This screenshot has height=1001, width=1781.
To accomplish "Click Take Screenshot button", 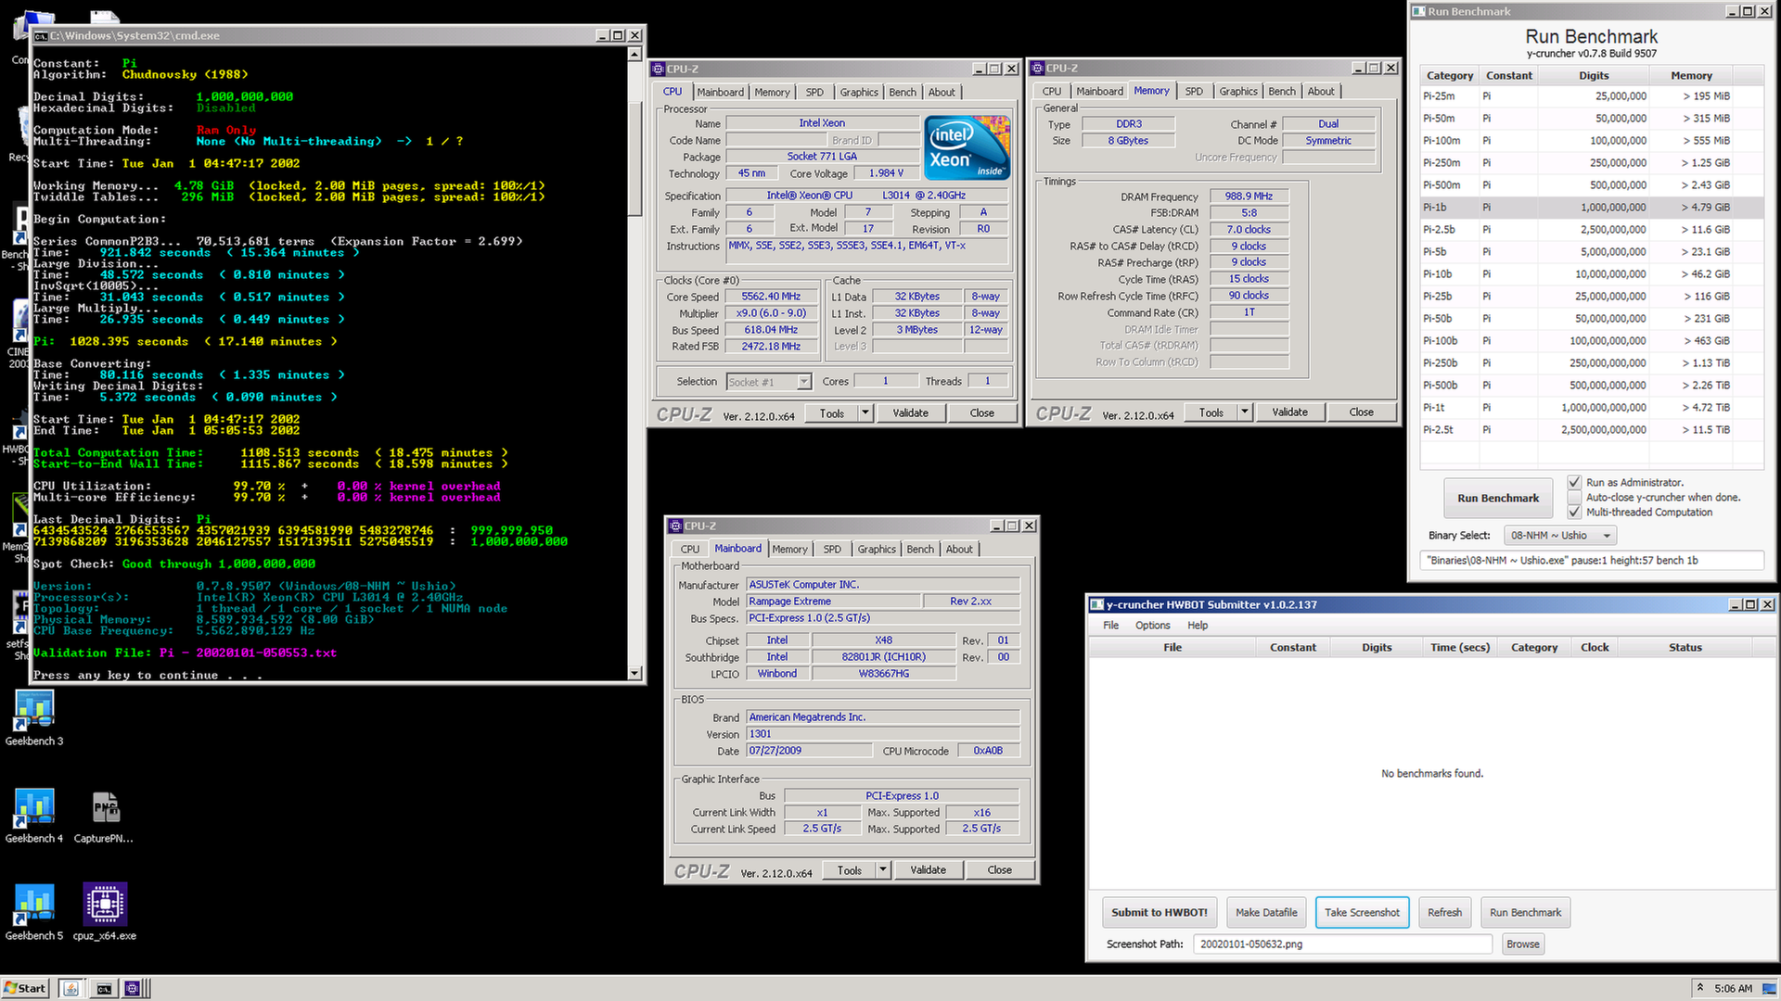I will click(1362, 913).
